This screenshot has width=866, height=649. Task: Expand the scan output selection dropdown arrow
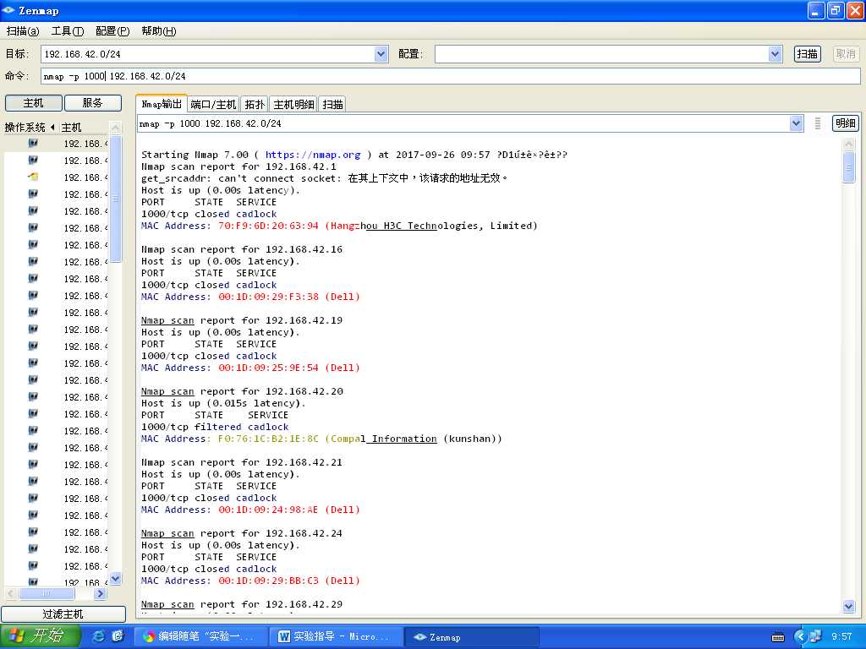tap(796, 123)
